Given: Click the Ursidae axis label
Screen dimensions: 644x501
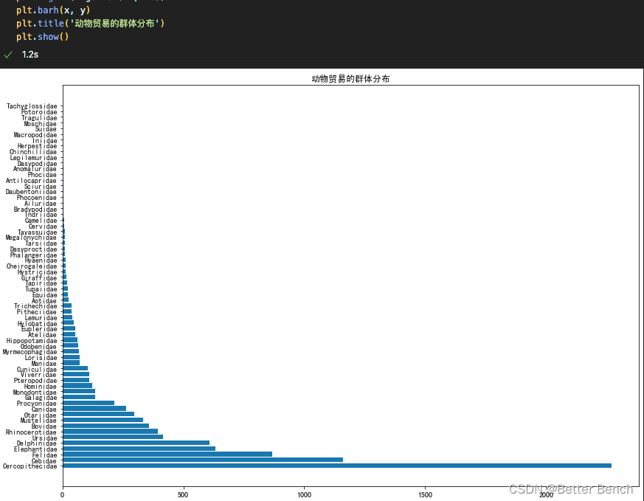Looking at the screenshot, I should tap(45, 438).
